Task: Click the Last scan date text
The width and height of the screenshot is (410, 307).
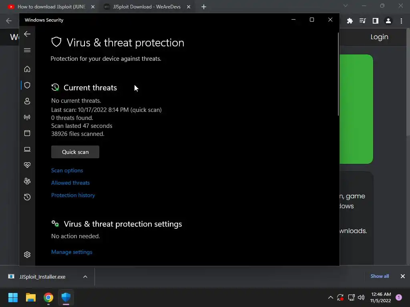Action: click(107, 110)
